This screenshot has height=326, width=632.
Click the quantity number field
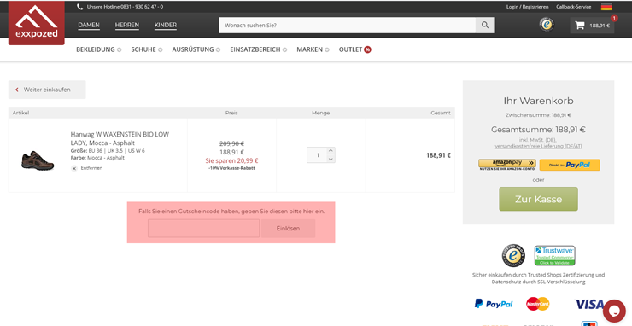(x=317, y=155)
